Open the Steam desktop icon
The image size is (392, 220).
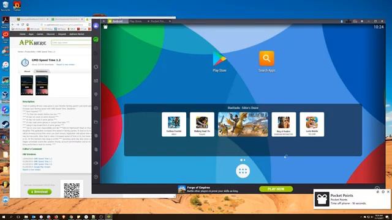pos(6,125)
